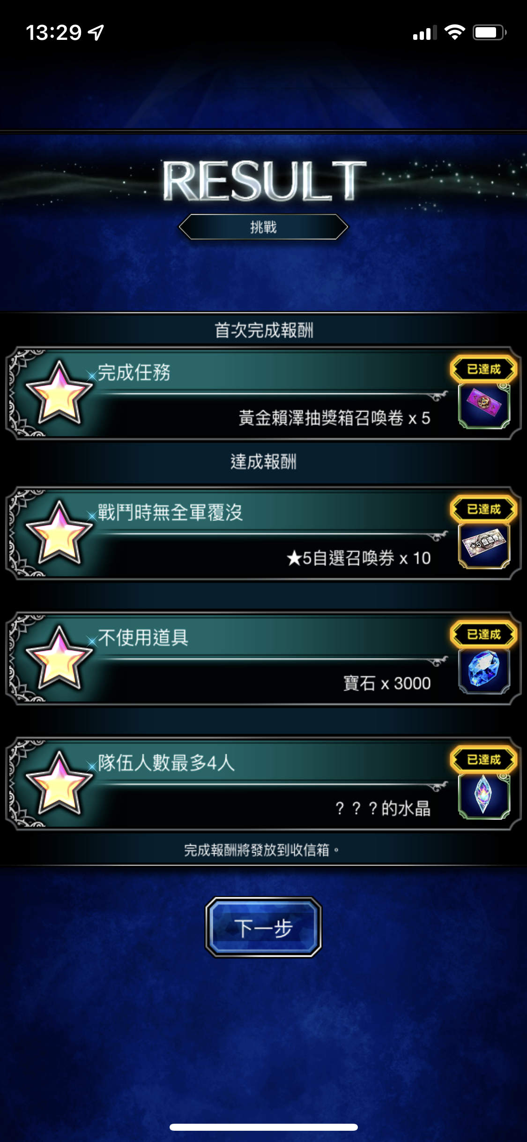Tap the 已達成 badge on 隊伍人數最多4人 row

point(484,760)
